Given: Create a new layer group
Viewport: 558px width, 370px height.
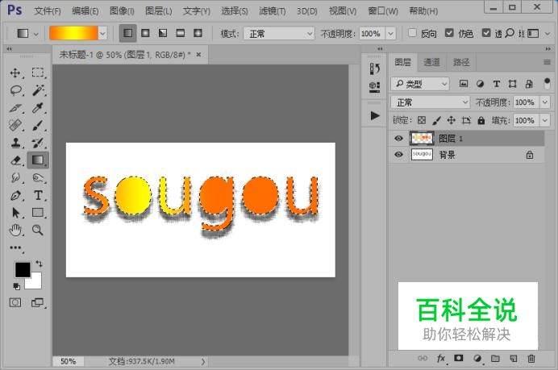Looking at the screenshot, I should [495, 358].
